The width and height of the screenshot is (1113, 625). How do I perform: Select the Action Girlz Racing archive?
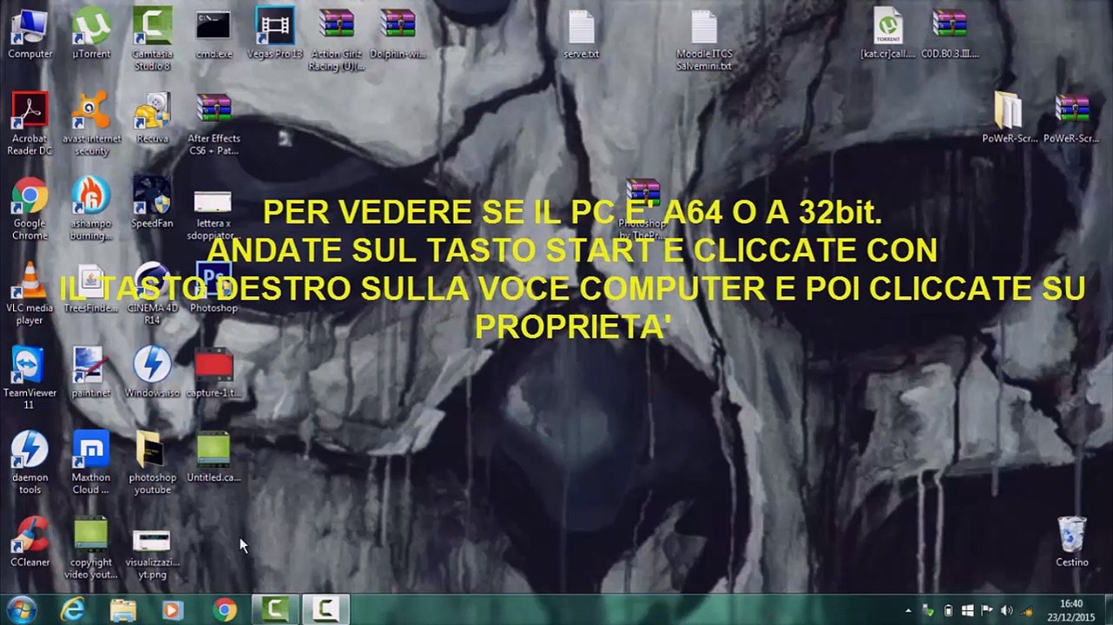pyautogui.click(x=337, y=39)
